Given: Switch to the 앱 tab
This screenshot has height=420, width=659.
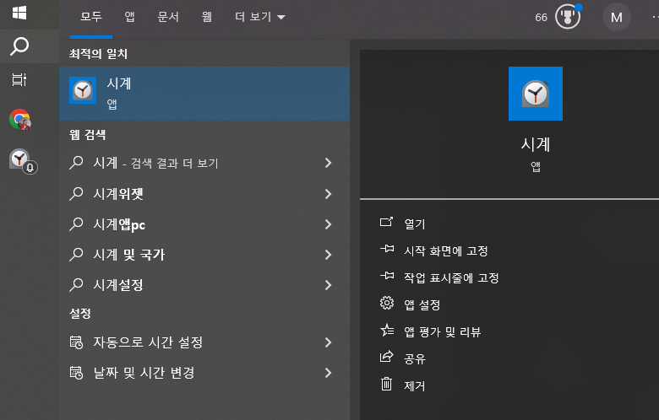Looking at the screenshot, I should click(129, 17).
